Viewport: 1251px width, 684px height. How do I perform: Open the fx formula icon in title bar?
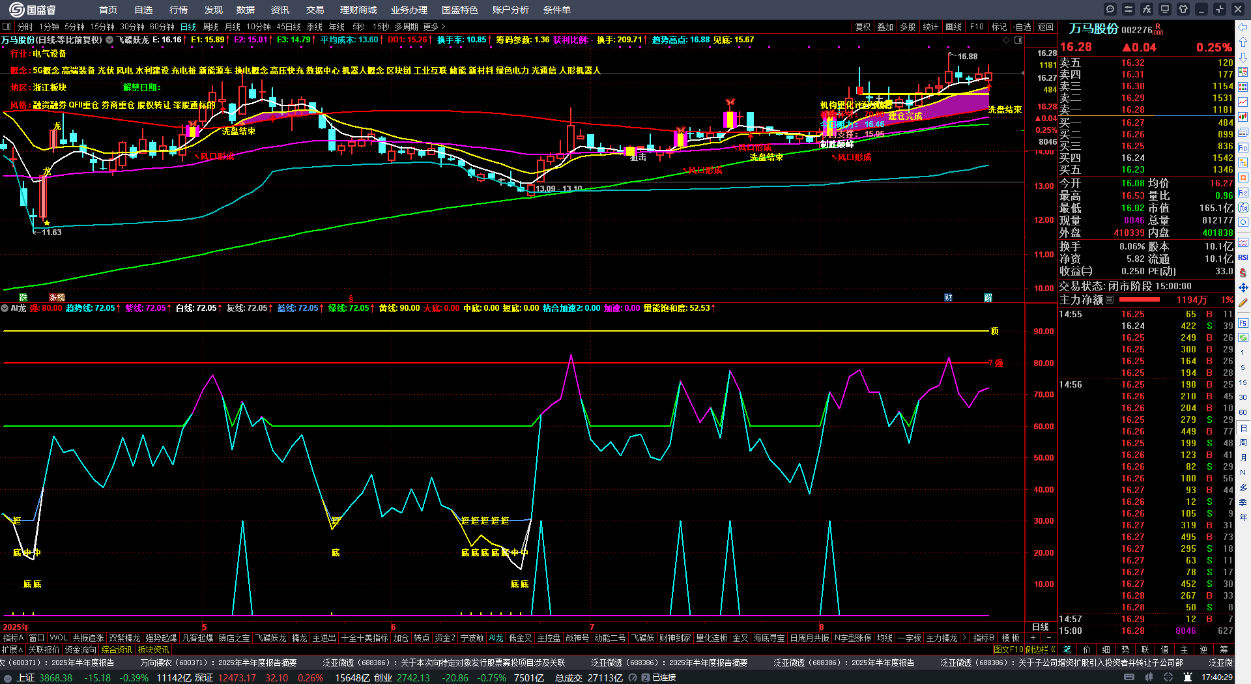pos(1147,9)
